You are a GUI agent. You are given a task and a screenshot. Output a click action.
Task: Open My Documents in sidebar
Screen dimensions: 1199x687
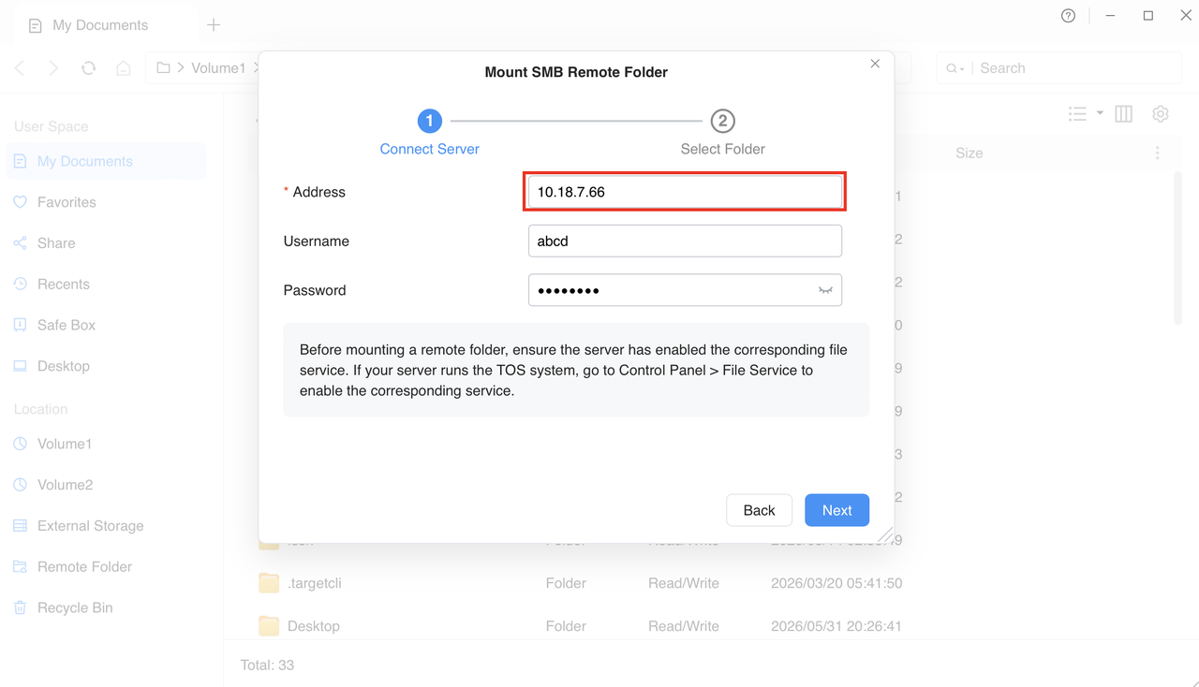106,161
